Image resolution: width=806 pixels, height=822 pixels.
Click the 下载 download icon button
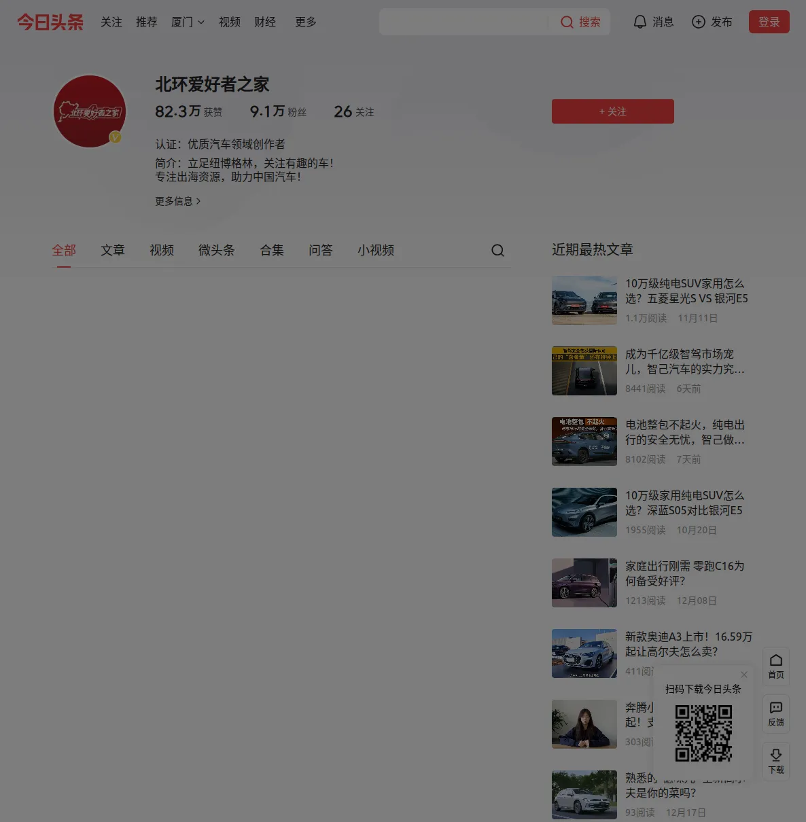point(776,761)
